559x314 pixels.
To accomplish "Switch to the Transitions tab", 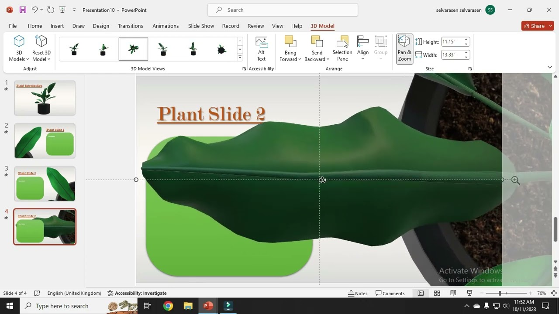I will (130, 26).
